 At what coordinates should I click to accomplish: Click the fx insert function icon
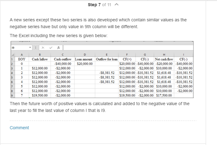pyautogui.click(x=59, y=48)
